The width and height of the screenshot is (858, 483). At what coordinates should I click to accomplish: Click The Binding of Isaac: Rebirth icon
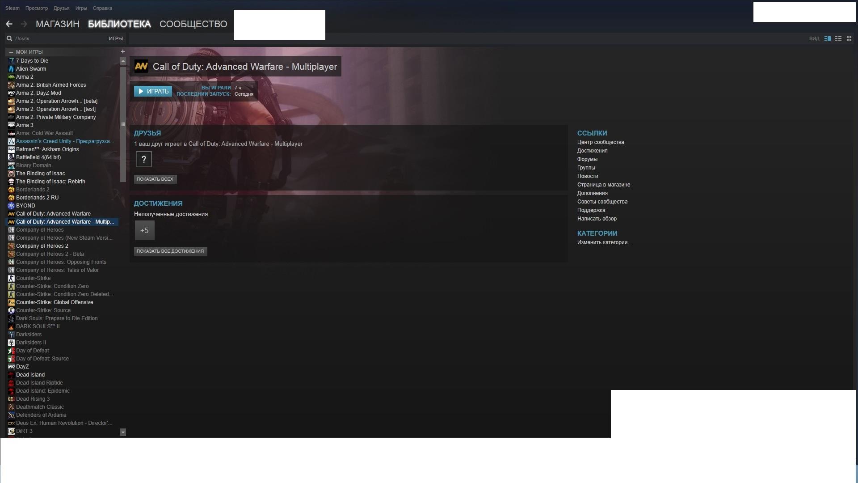point(11,182)
